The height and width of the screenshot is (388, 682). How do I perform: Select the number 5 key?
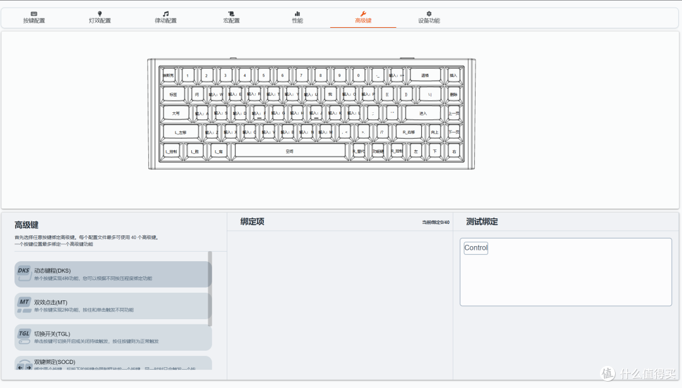263,75
